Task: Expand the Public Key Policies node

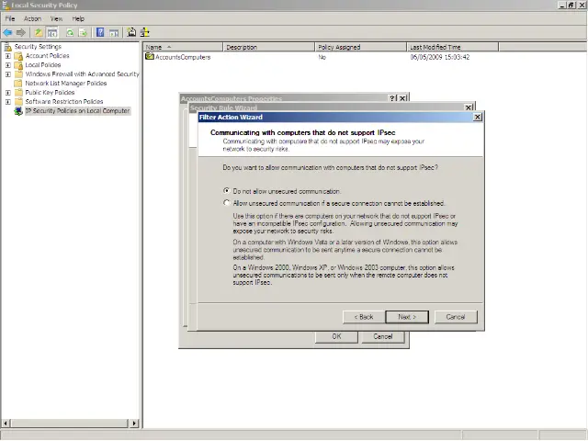Action: coord(8,93)
